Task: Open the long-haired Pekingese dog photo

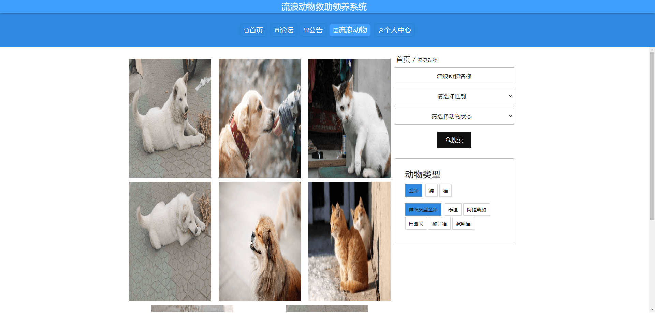Action: pyautogui.click(x=260, y=241)
